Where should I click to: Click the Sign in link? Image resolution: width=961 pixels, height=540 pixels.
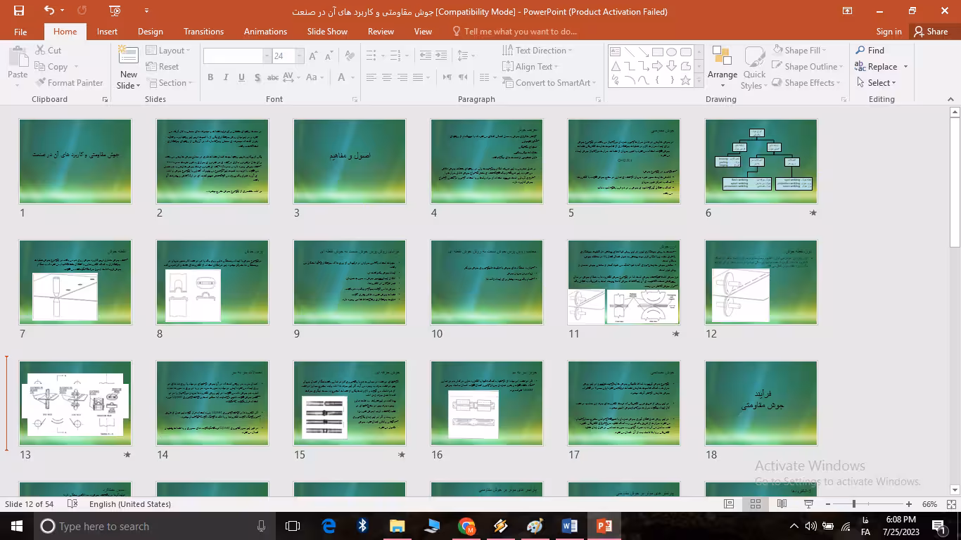pyautogui.click(x=889, y=32)
